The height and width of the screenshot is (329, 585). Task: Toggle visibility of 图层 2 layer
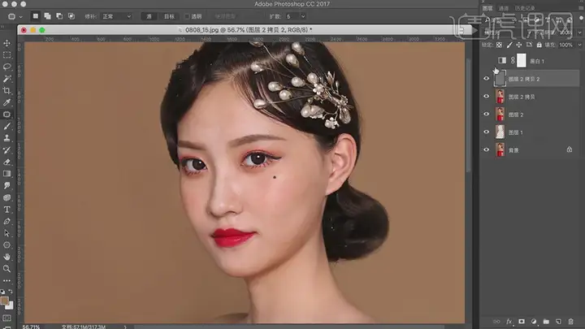coord(486,115)
